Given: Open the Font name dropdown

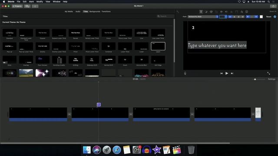Looking at the screenshot, I should click(x=203, y=16).
